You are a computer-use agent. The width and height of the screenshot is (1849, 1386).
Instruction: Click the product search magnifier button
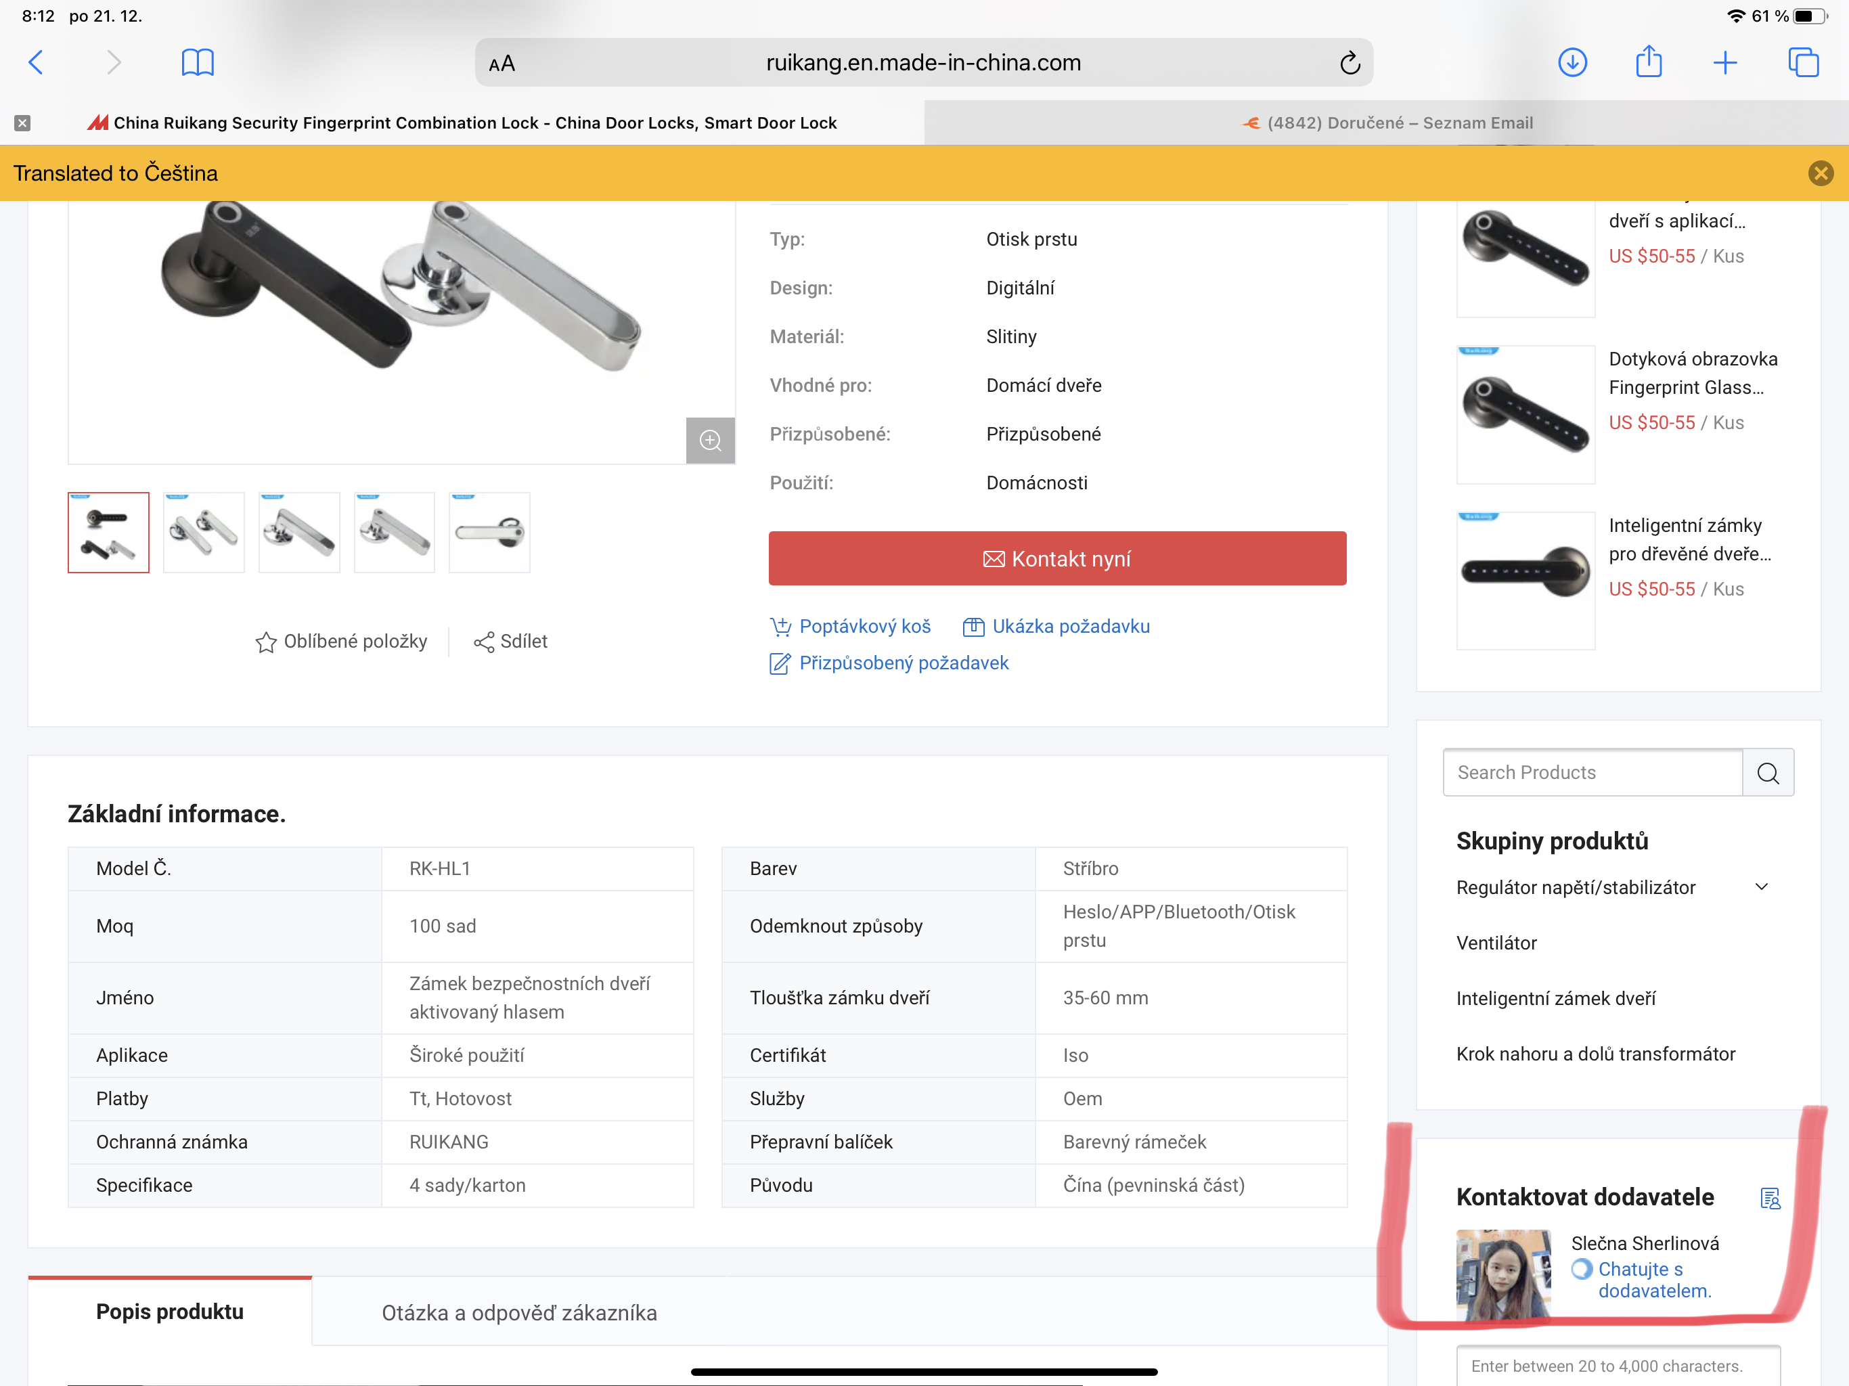click(1767, 772)
